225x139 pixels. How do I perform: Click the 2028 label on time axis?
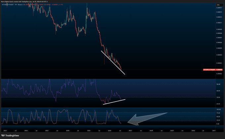(151, 131)
